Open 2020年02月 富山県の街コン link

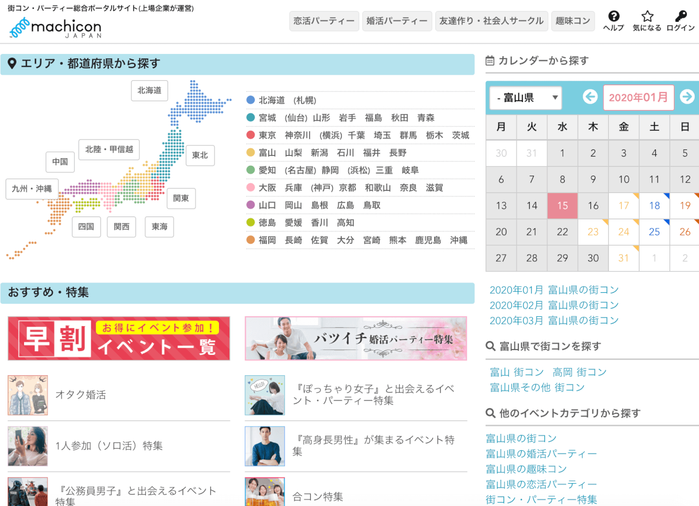tap(554, 305)
